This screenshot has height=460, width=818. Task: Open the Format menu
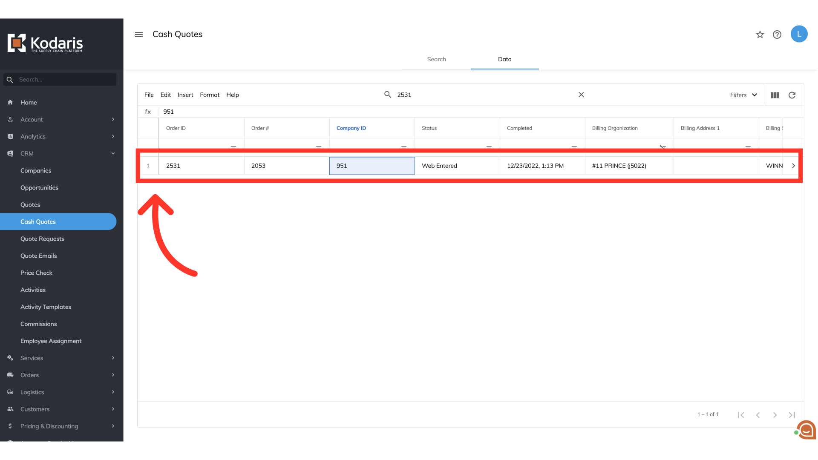point(210,95)
